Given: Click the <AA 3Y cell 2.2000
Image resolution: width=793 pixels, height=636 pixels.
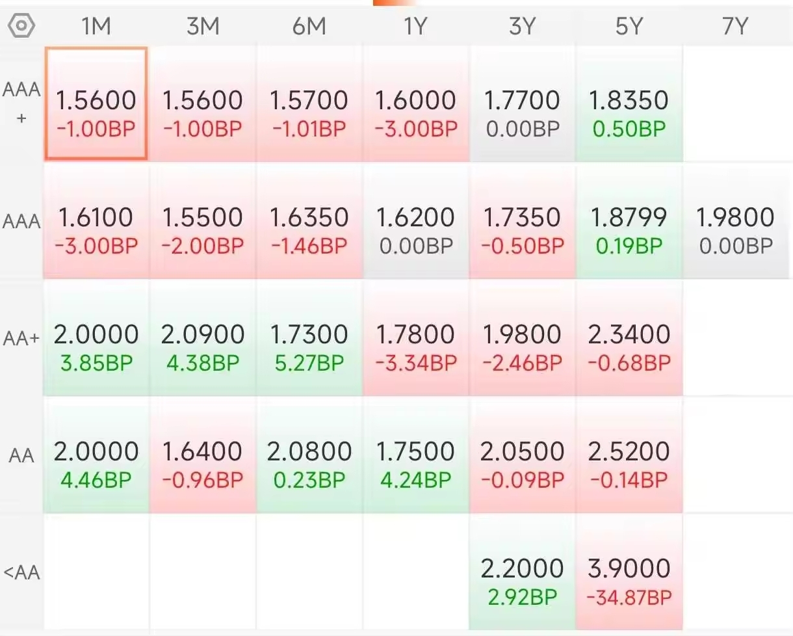Looking at the screenshot, I should (522, 572).
